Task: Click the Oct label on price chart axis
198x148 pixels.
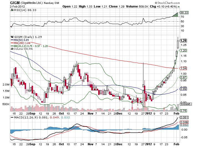Action: [x=61, y=113]
